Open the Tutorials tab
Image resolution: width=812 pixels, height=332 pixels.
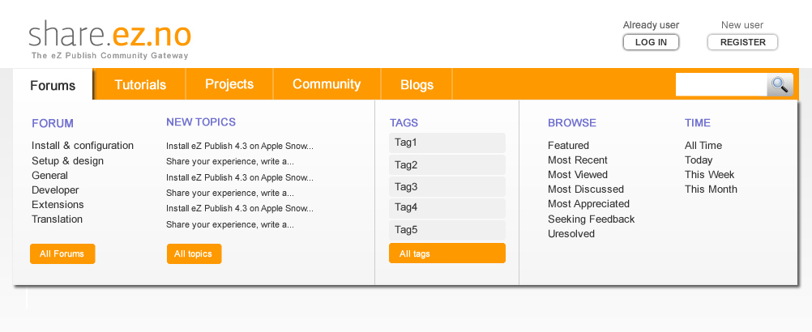(x=140, y=85)
